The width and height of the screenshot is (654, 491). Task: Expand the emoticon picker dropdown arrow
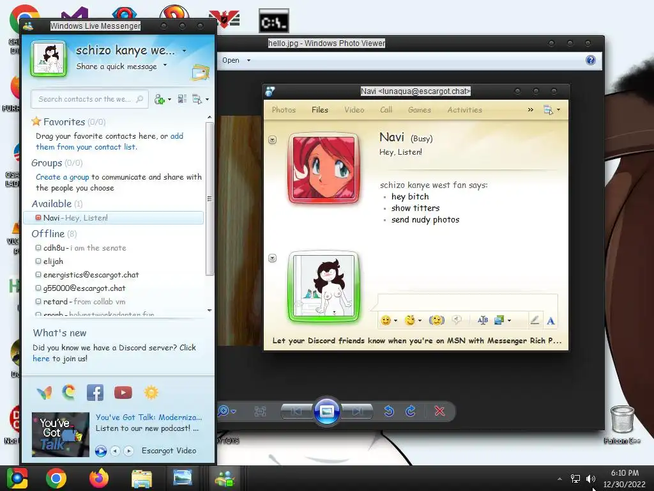click(x=395, y=321)
